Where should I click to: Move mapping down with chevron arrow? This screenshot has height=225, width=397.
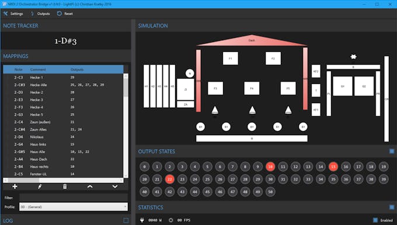point(115,187)
